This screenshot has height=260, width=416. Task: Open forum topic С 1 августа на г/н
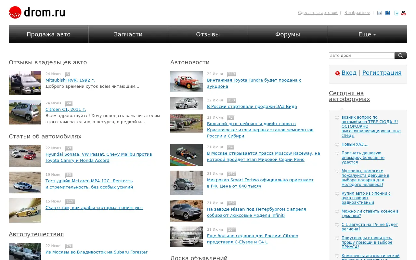tap(370, 227)
